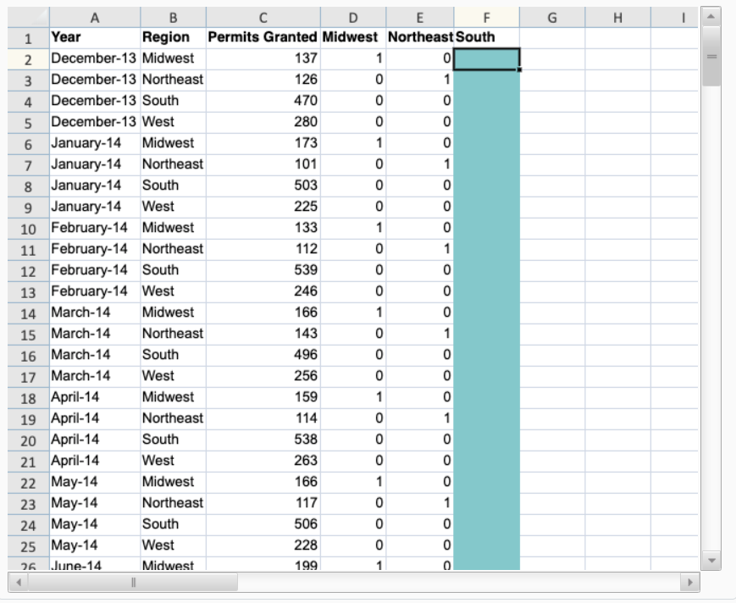
Task: Click empty cell G2
Action: (x=552, y=58)
